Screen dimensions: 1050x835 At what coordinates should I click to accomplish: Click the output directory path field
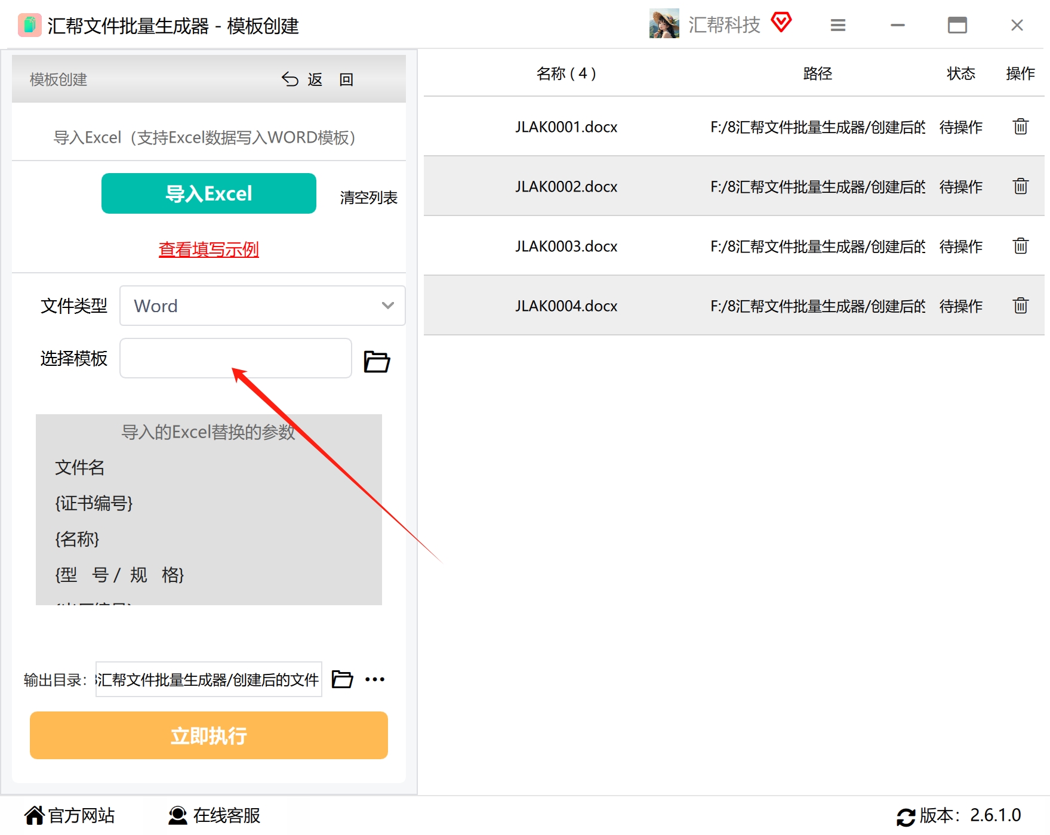pos(209,679)
